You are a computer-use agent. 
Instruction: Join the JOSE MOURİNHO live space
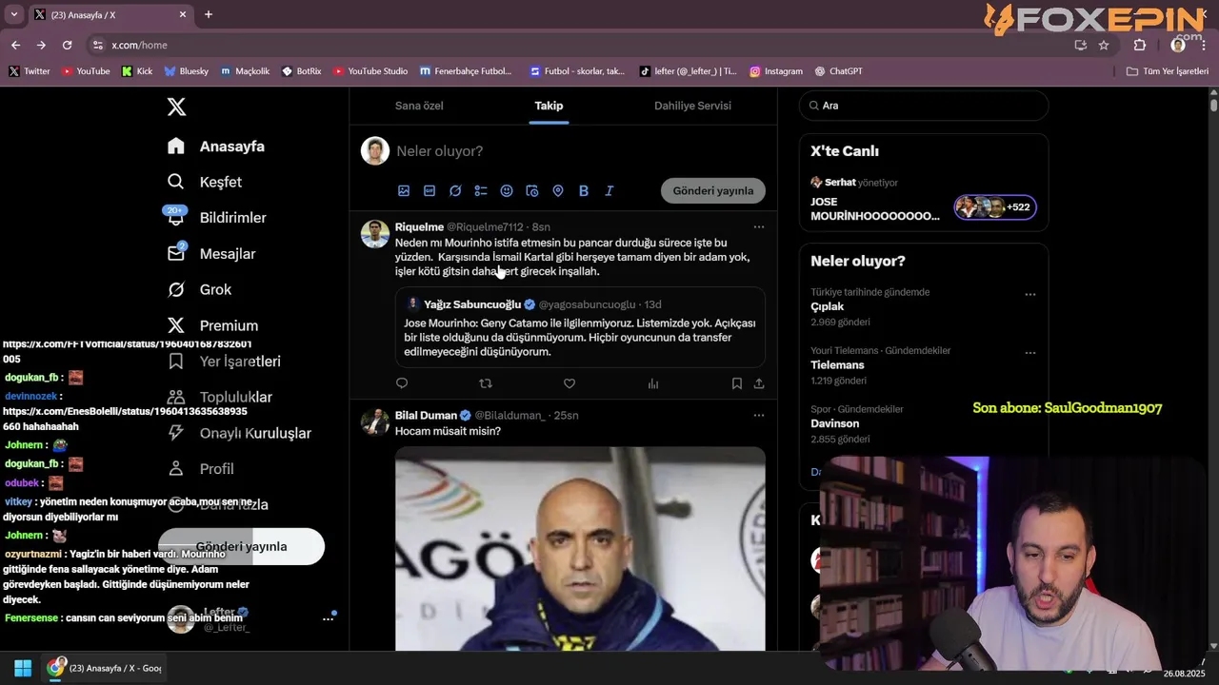(923, 201)
